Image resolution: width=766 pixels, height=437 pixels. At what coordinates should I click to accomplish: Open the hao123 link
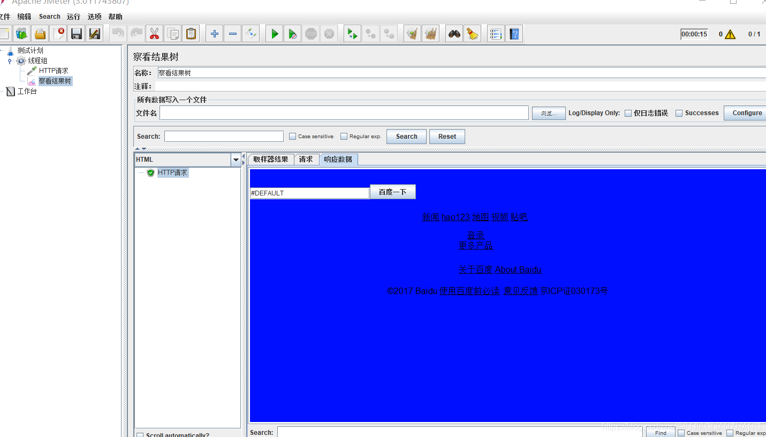click(456, 217)
